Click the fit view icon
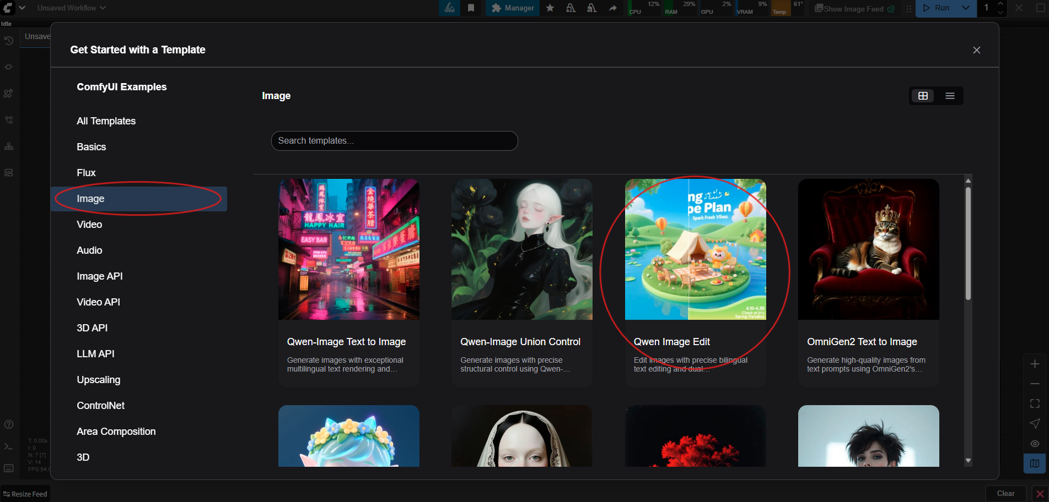Viewport: 1049px width, 502px height. tap(1035, 403)
